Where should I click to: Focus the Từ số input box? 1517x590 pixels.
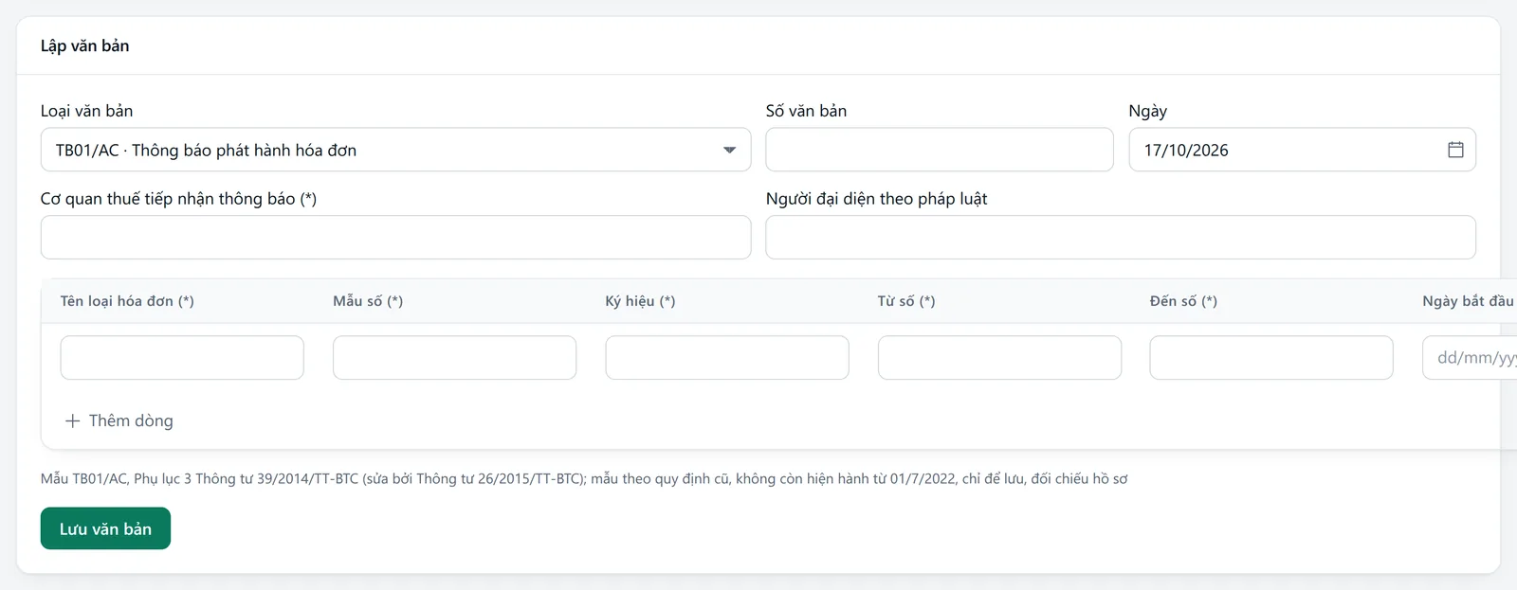click(999, 358)
